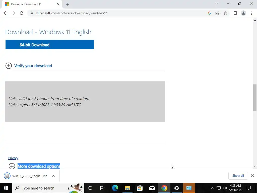The height and width of the screenshot is (193, 257).
Task: Open Chrome's three-dot menu
Action: [251, 13]
